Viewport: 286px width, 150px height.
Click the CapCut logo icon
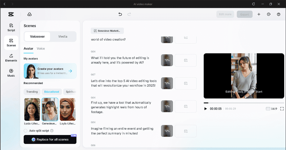pyautogui.click(x=11, y=14)
